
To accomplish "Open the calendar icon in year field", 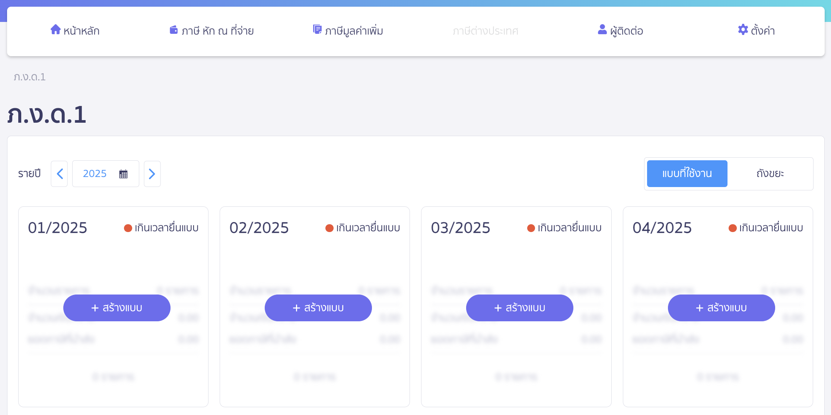I will pos(123,174).
